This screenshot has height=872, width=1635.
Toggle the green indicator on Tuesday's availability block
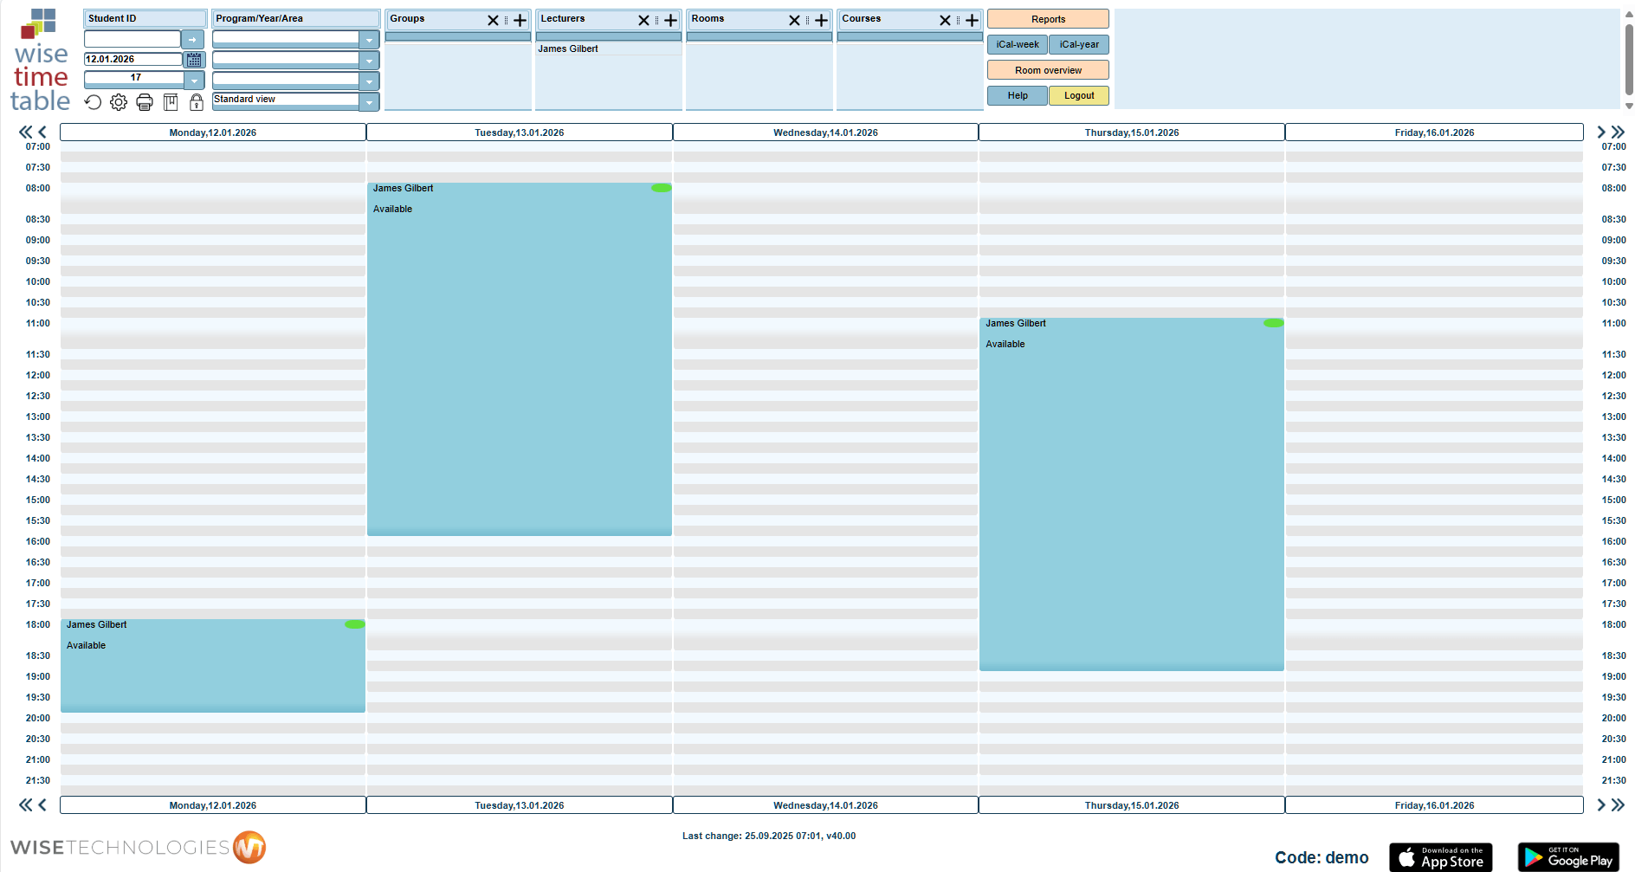click(662, 187)
